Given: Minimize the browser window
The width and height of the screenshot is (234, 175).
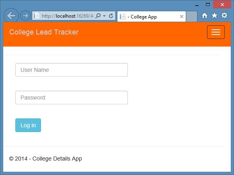Looking at the screenshot, I should [197, 5].
